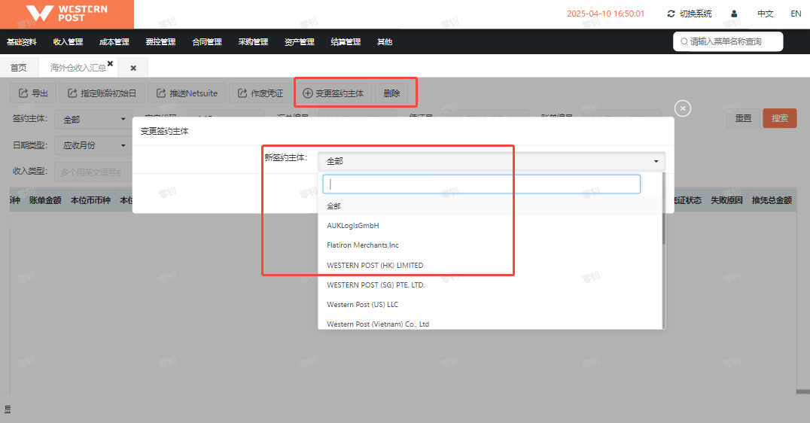The image size is (810, 423).
Task: Click 变更签约主体 toolbar button
Action: (333, 93)
